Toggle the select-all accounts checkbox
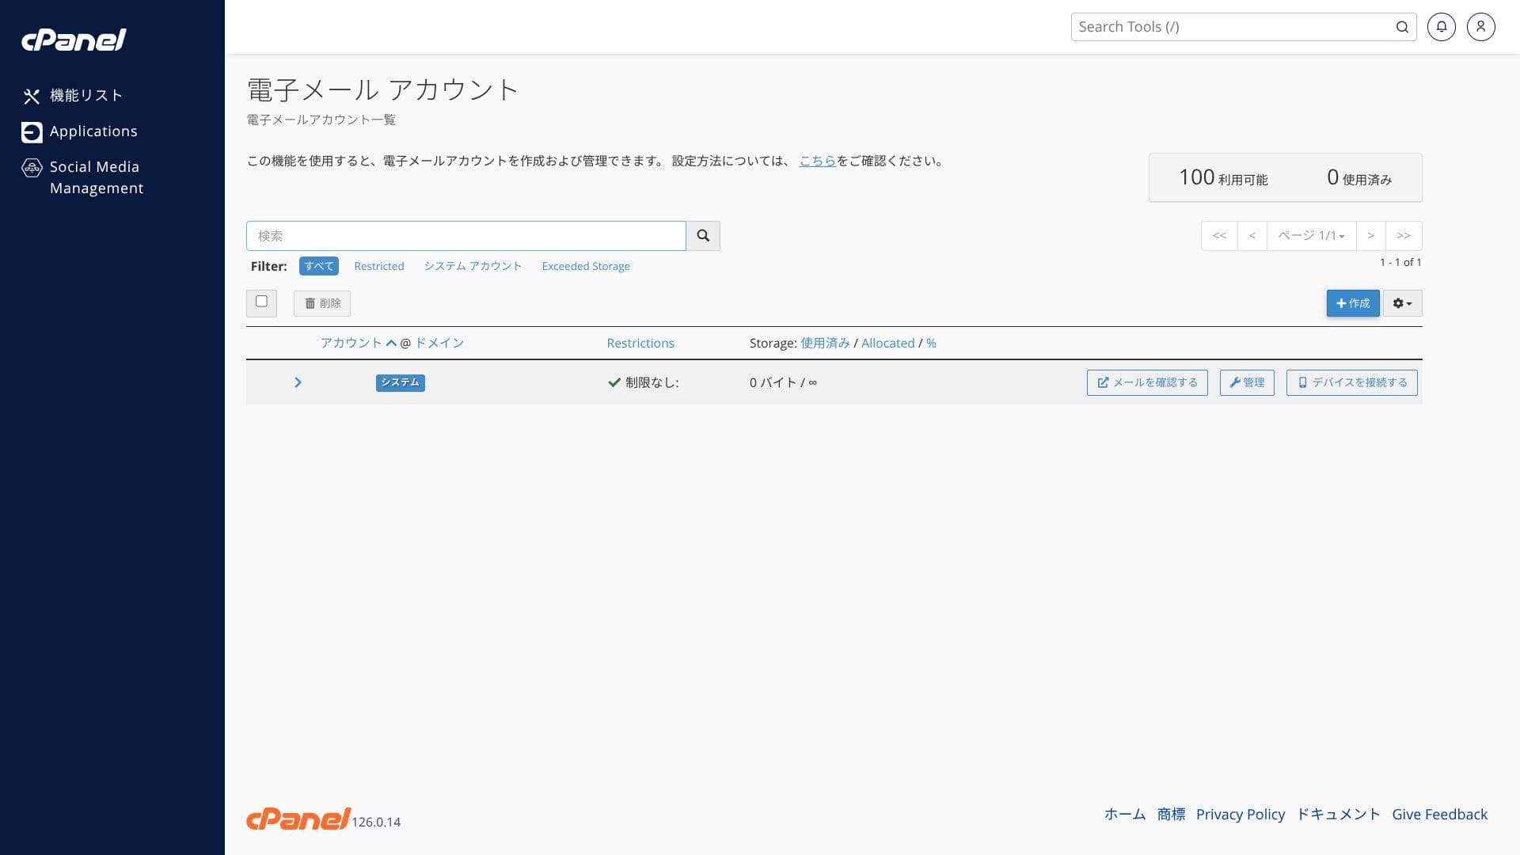Viewport: 1520px width, 855px height. 261,302
